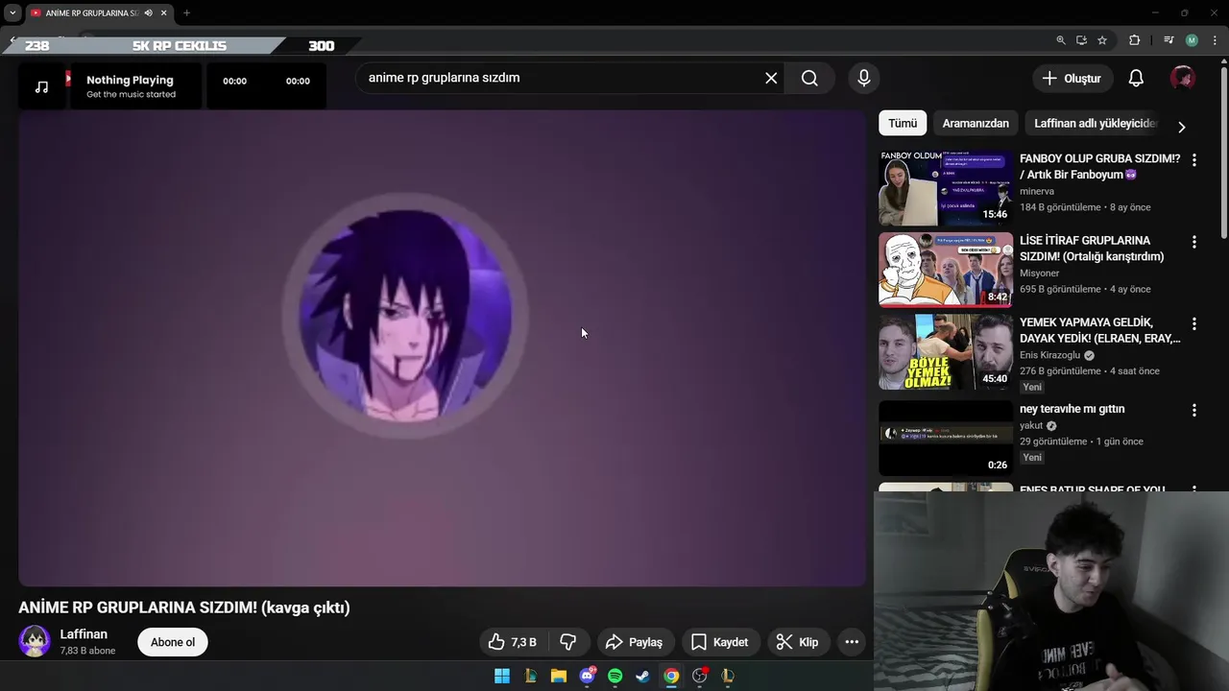Viewport: 1229px width, 691px height.
Task: Open OBS Studio from the taskbar
Action: 699,676
